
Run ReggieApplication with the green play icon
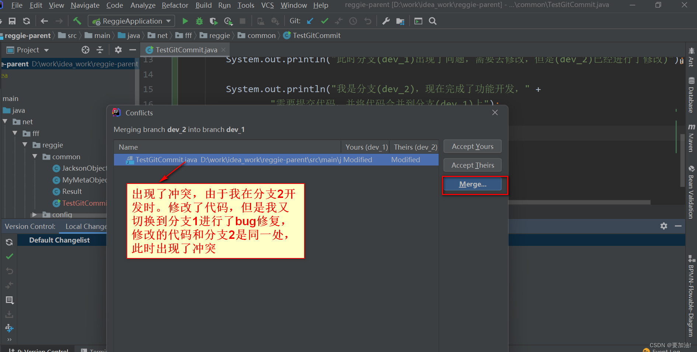pos(185,21)
